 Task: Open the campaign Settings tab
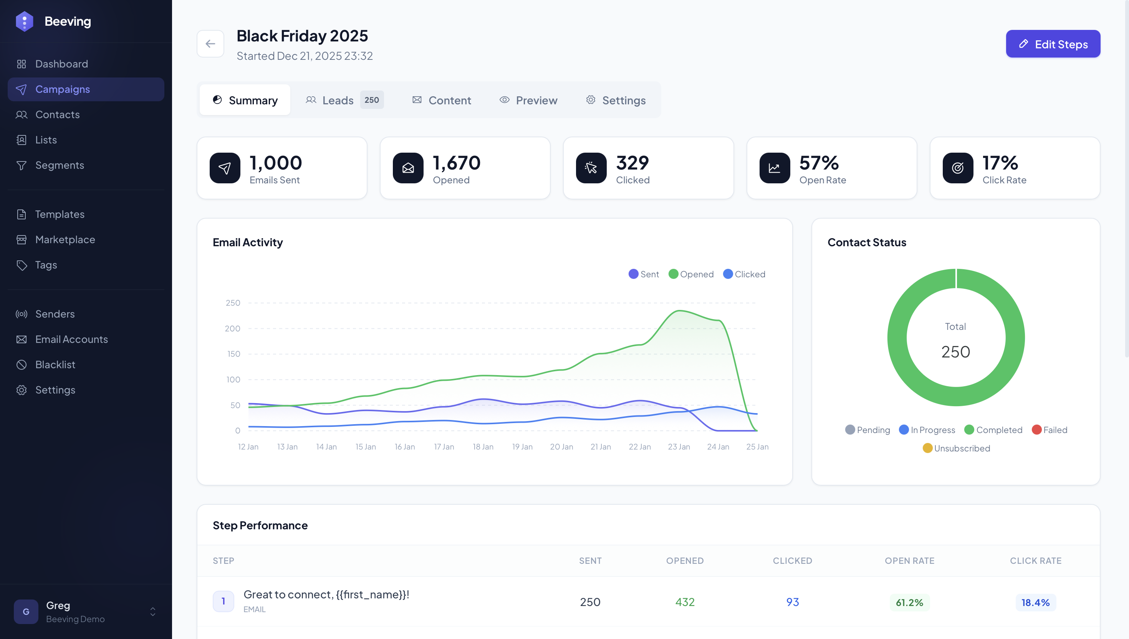(x=616, y=100)
